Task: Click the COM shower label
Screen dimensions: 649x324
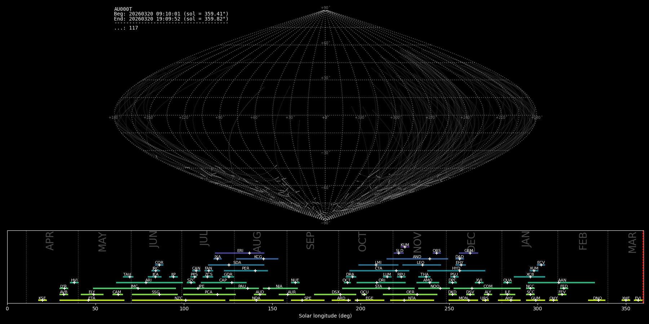Action: click(x=488, y=287)
